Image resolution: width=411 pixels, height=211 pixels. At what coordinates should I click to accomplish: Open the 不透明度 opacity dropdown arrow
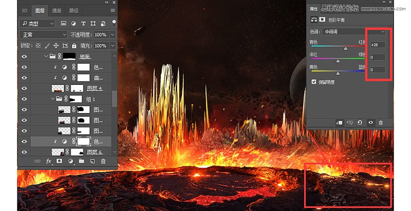click(113, 34)
